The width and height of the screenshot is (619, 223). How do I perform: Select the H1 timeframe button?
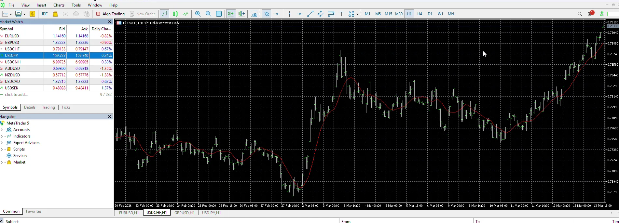[x=409, y=14]
